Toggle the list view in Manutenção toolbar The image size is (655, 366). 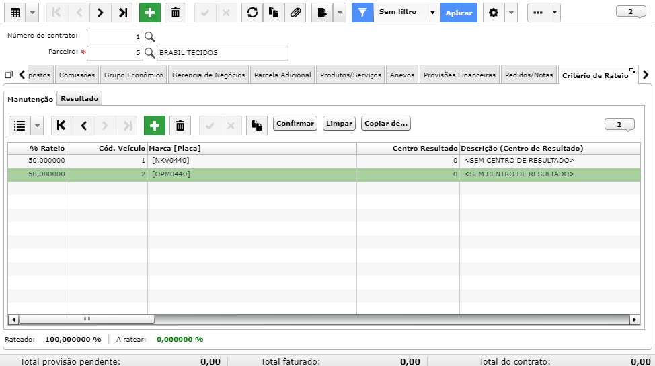click(20, 125)
